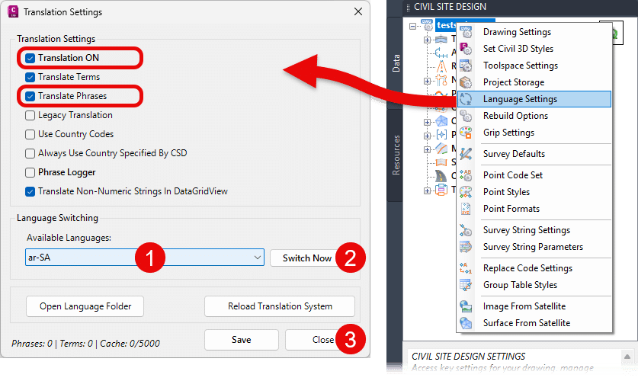Image resolution: width=638 pixels, height=381 pixels.
Task: Click the Toolspace Settings icon in the context menu
Action: [x=466, y=66]
